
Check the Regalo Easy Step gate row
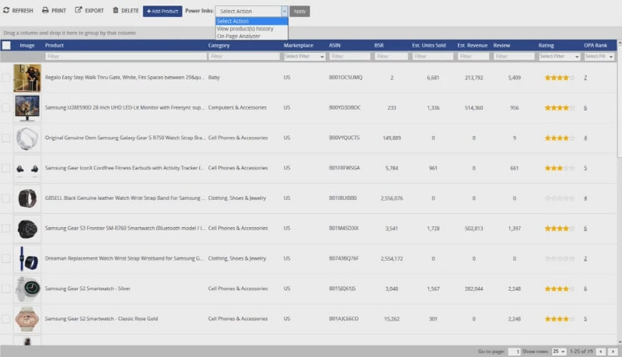tap(6, 78)
